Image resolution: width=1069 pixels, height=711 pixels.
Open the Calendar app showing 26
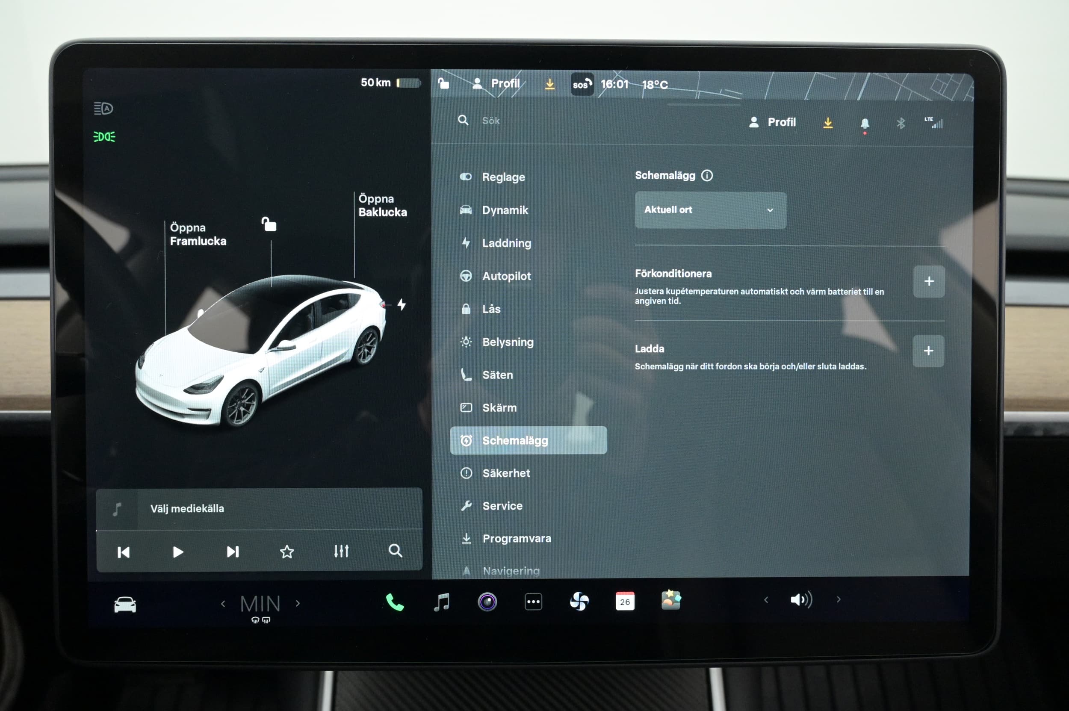tap(625, 601)
